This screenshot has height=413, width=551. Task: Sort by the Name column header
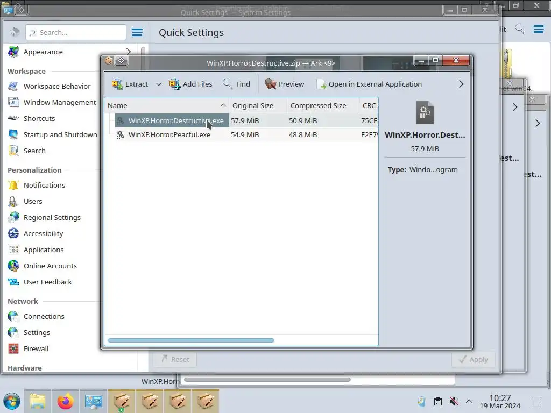click(167, 106)
